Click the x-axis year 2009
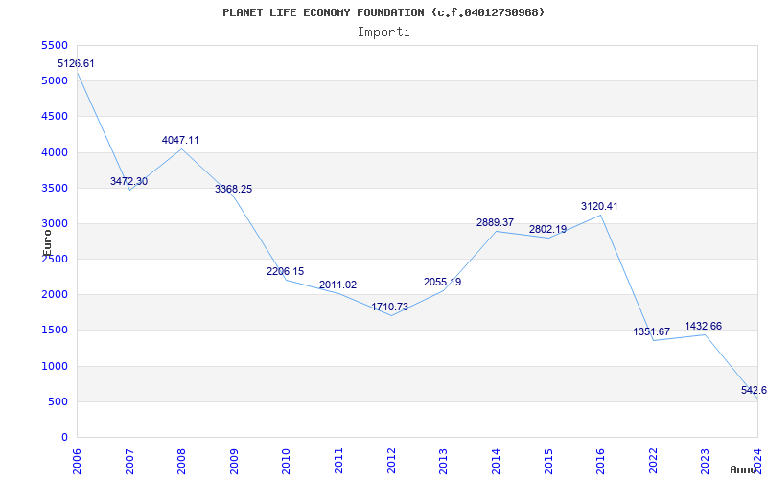 (234, 462)
